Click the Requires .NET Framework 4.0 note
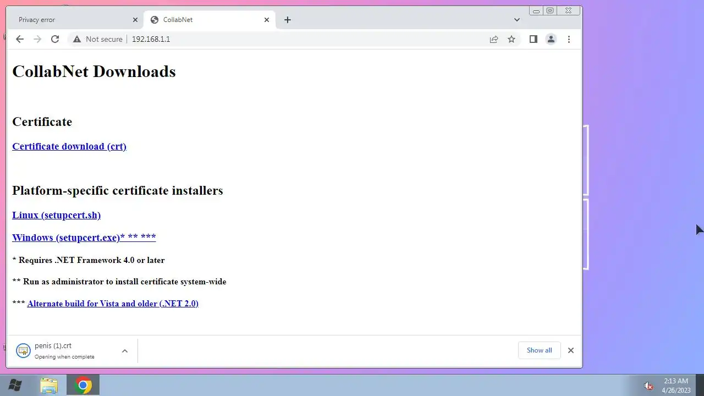 tap(89, 260)
